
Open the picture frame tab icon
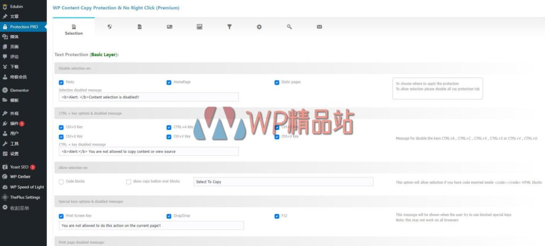tap(200, 27)
